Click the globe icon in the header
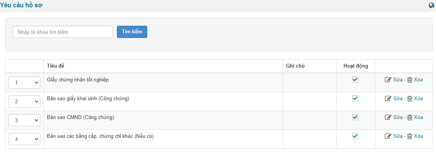The width and height of the screenshot is (436, 154). point(431,5)
